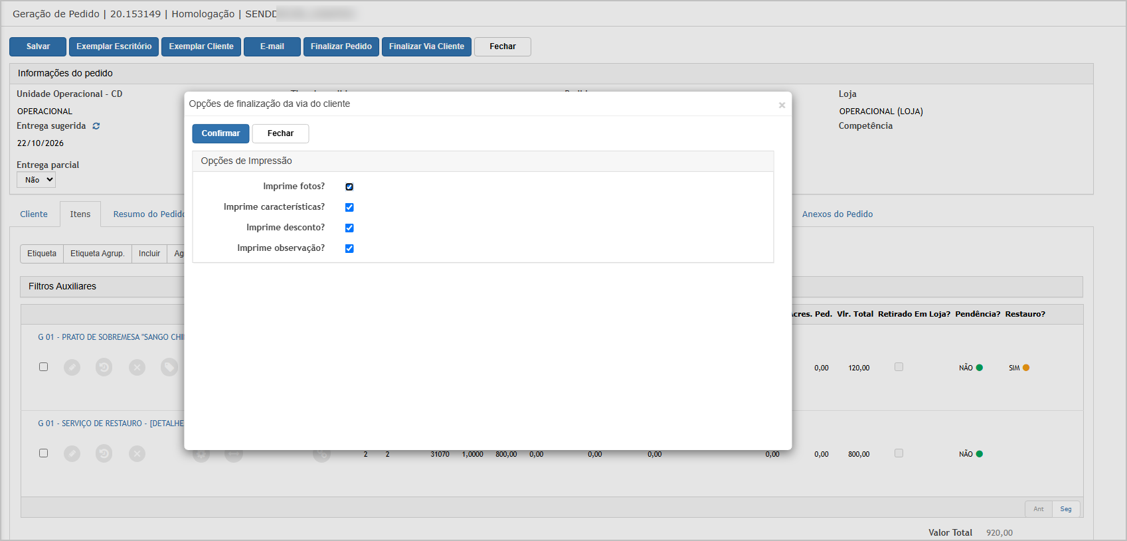Go to the next page with Seg
The image size is (1127, 541).
(x=1066, y=509)
